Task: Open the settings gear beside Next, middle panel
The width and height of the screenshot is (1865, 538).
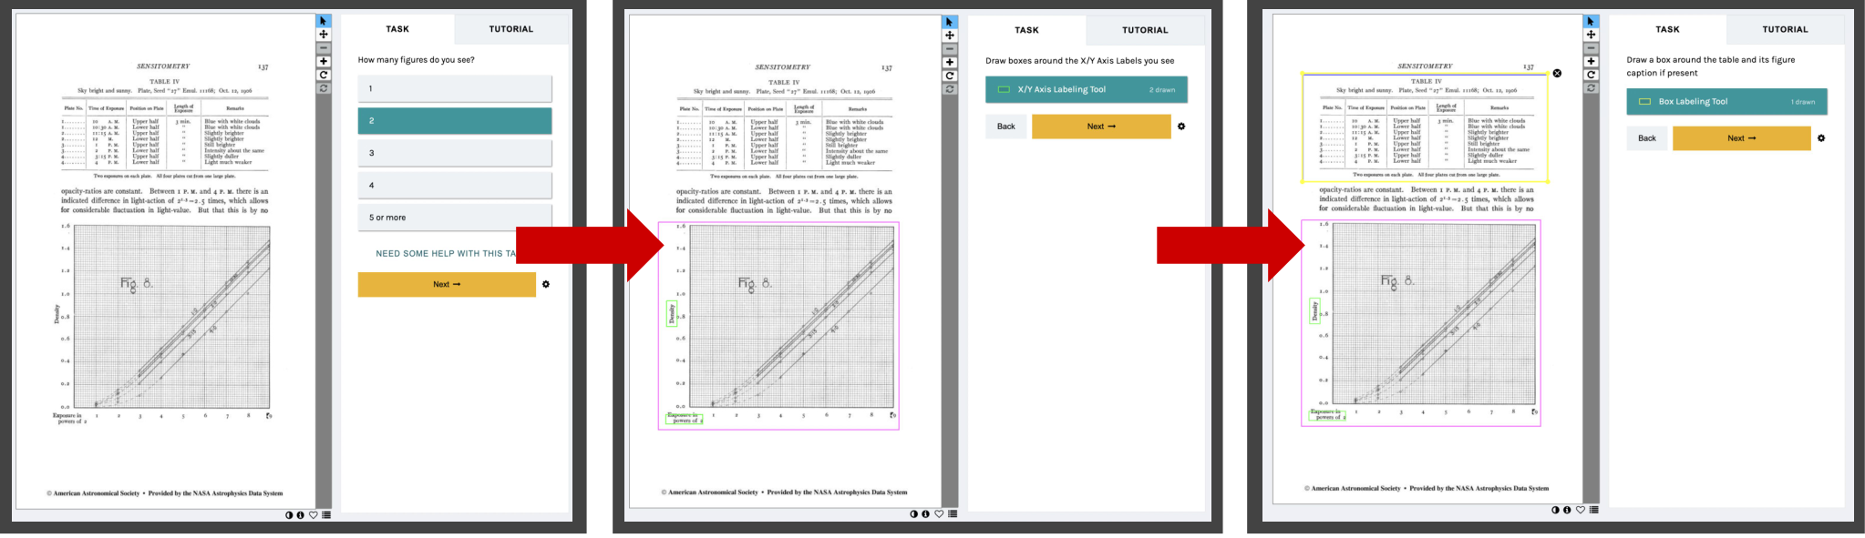Action: point(1181,127)
